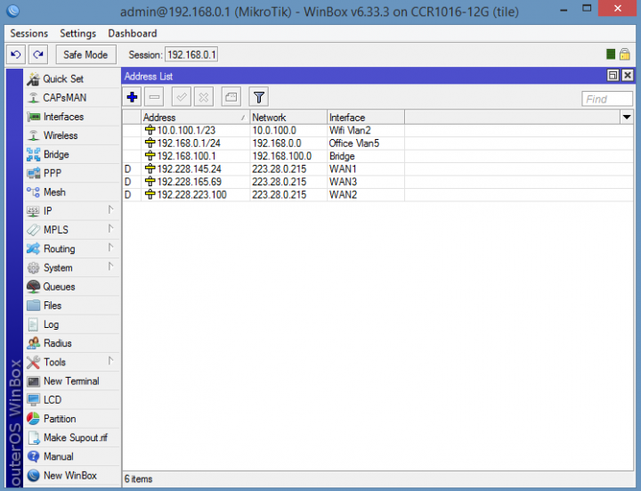Click the Wifi Vlan2 interface cell
Image resolution: width=641 pixels, height=491 pixels.
[366, 130]
